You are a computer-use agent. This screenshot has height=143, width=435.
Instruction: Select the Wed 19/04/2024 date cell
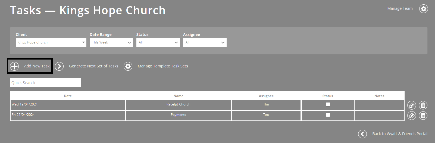click(x=68, y=105)
